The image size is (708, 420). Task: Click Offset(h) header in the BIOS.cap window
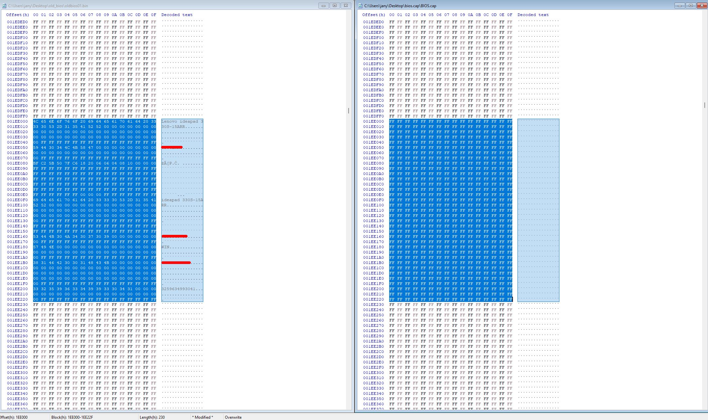(373, 15)
